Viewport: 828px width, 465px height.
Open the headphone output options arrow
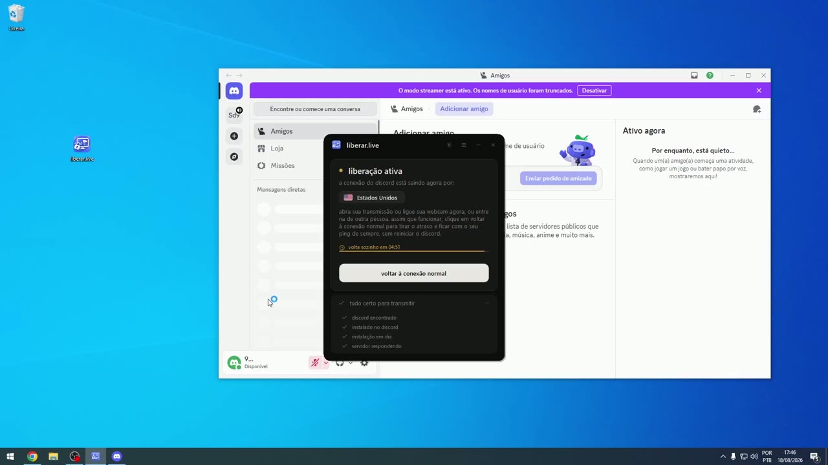pos(351,363)
